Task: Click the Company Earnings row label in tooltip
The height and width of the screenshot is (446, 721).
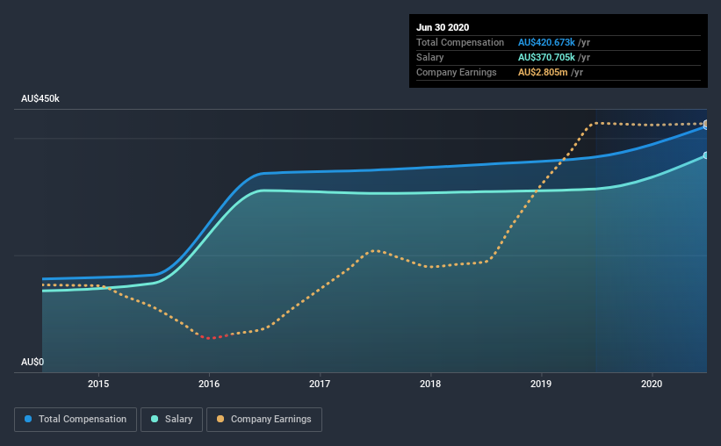Action: pos(456,72)
